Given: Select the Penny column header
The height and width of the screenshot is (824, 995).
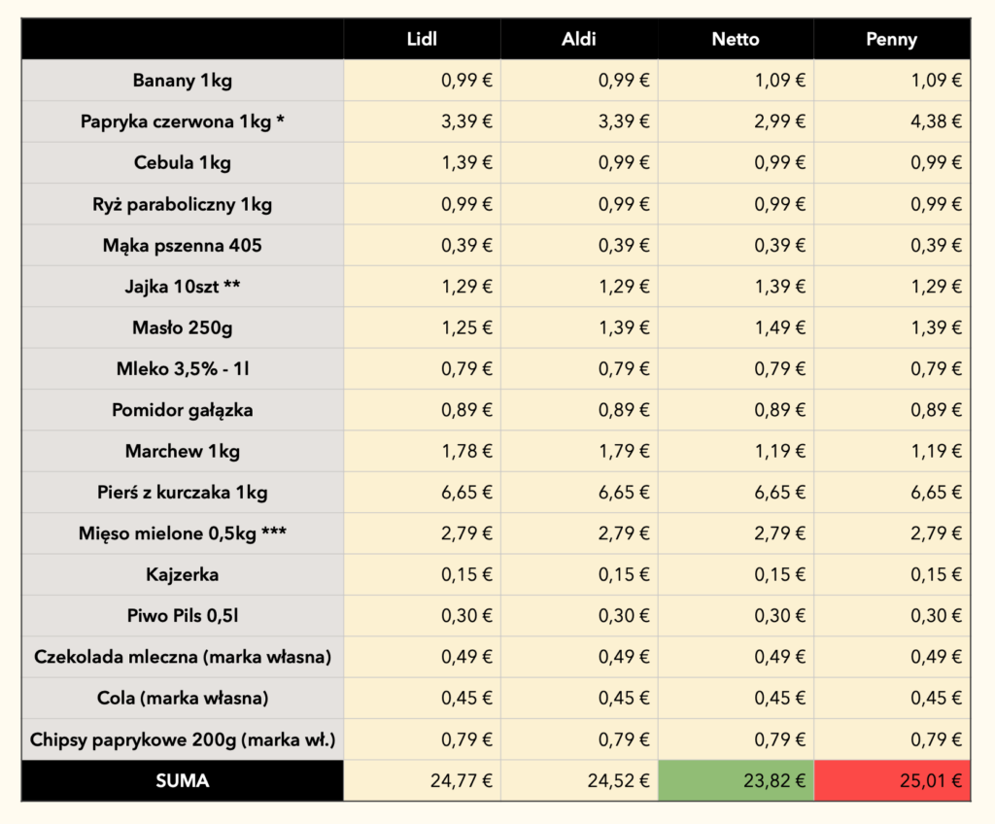Looking at the screenshot, I should tap(891, 40).
